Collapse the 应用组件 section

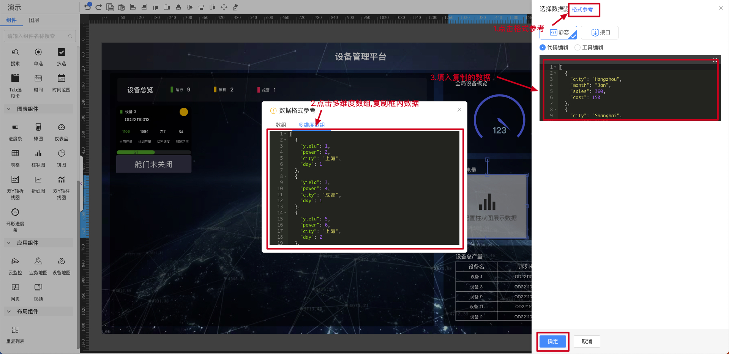(9, 243)
